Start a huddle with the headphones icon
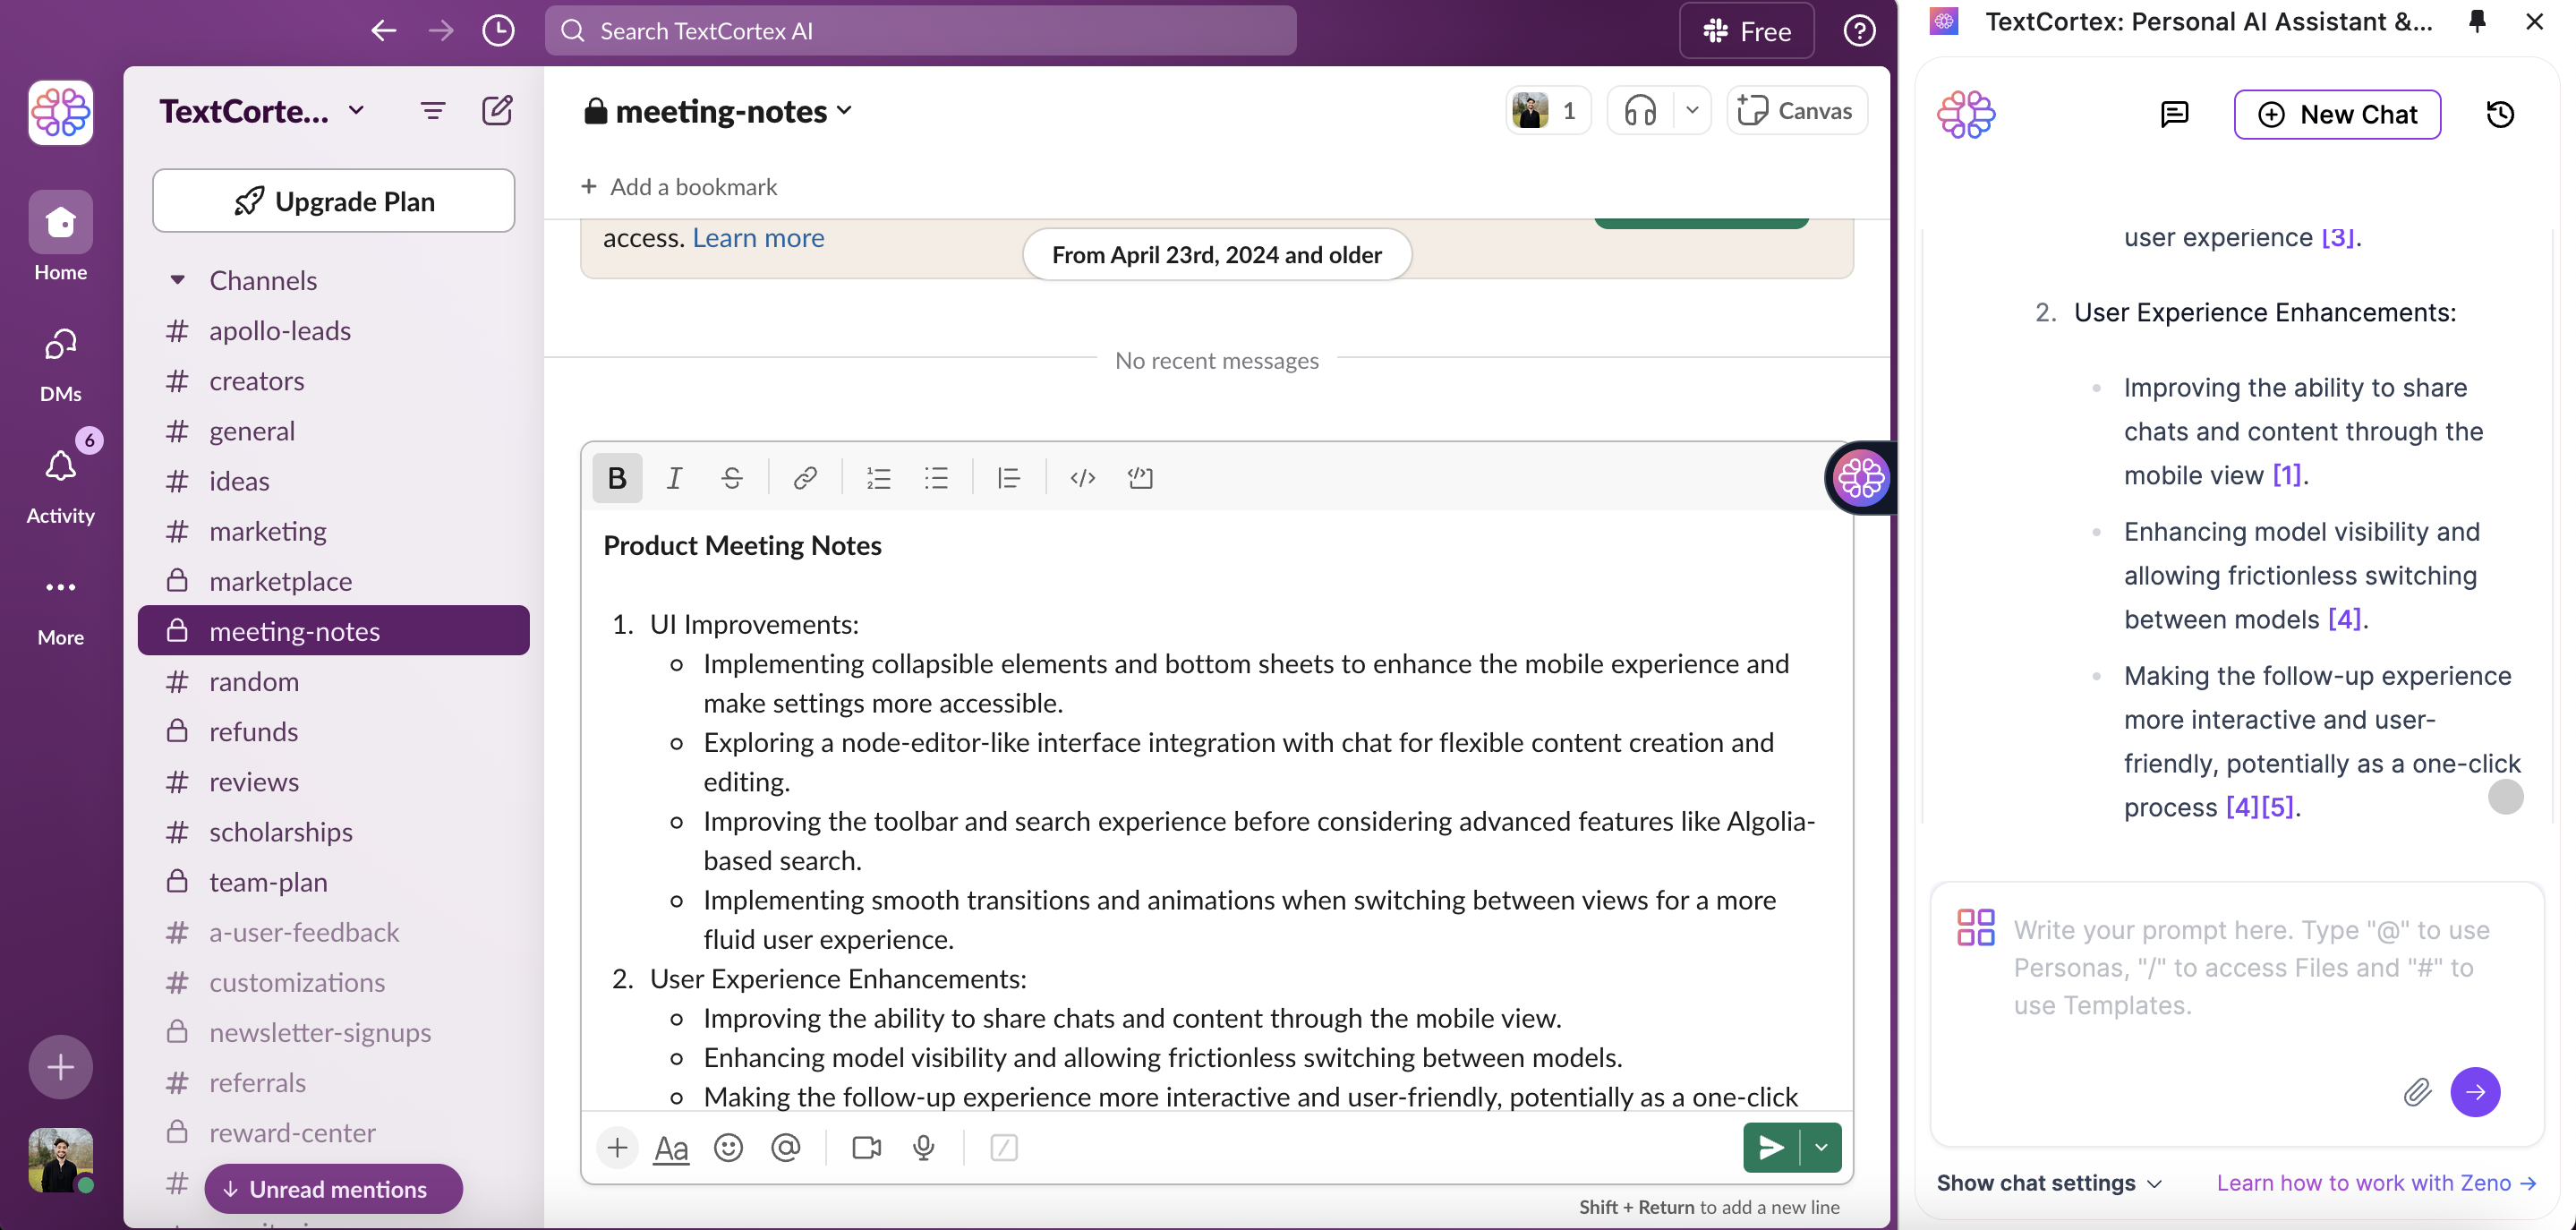Viewport: 2576px width, 1230px height. point(1640,110)
